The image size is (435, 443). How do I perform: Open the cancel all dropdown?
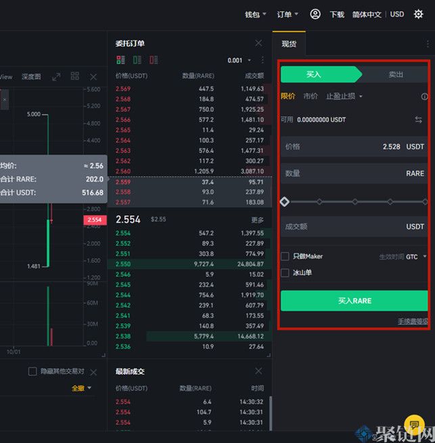point(81,388)
